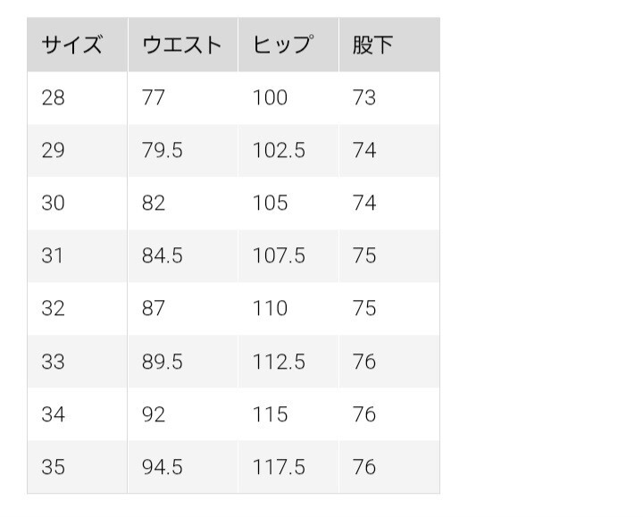This screenshot has width=643, height=517.
Task: Select size 29 cell
Action: click(x=54, y=151)
